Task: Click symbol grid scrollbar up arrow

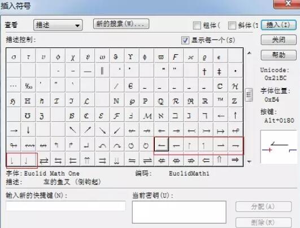Action: coord(249,53)
